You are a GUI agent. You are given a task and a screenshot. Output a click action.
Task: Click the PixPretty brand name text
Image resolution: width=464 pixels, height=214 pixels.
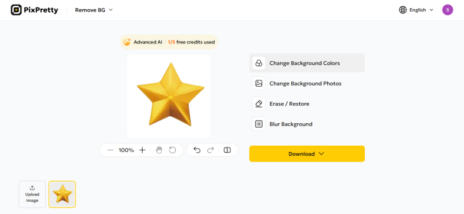coord(41,10)
